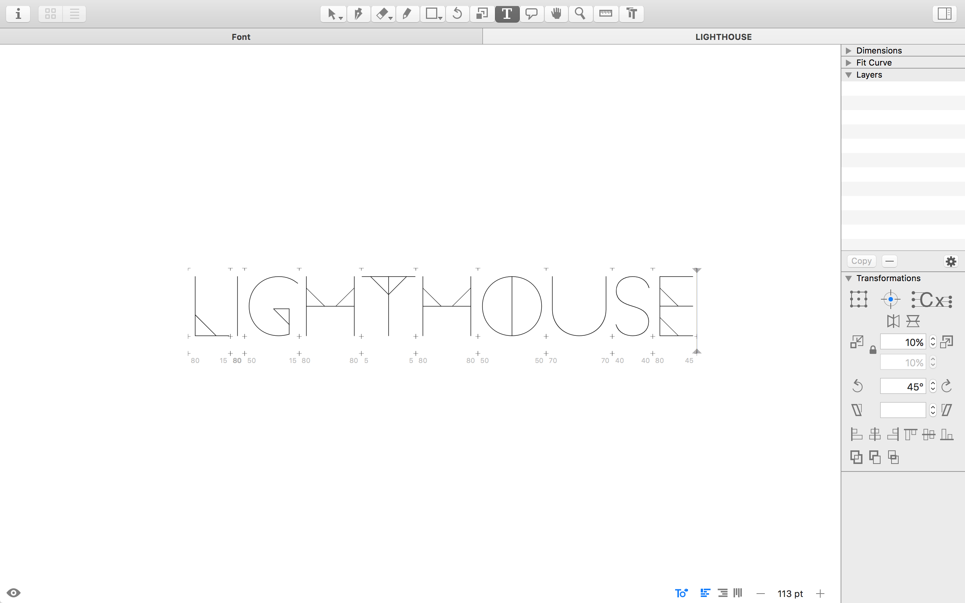Image resolution: width=965 pixels, height=603 pixels.
Task: Apply boolean subtract to paths
Action: pyautogui.click(x=875, y=457)
